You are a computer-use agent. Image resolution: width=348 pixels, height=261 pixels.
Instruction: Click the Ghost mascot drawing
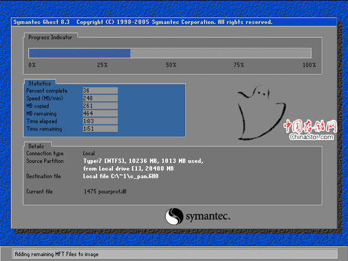[261, 113]
